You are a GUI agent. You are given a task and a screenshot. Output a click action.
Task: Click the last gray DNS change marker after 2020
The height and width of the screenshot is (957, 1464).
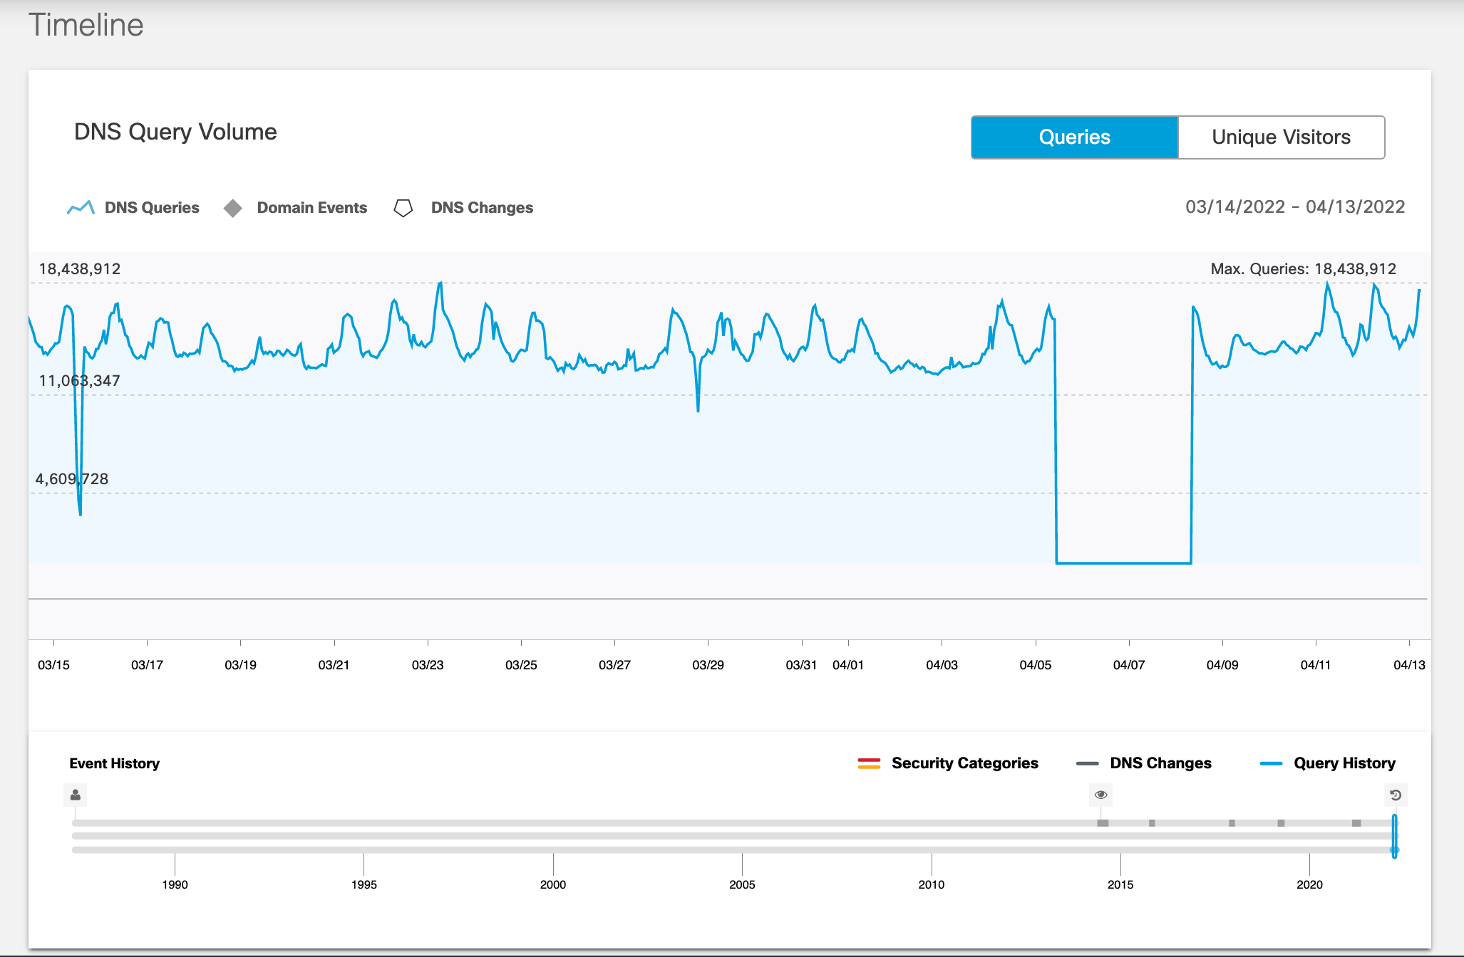pyautogui.click(x=1356, y=823)
